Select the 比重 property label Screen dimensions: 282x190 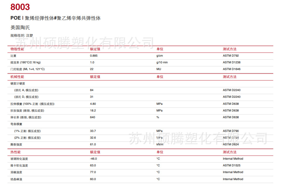coord(13,56)
